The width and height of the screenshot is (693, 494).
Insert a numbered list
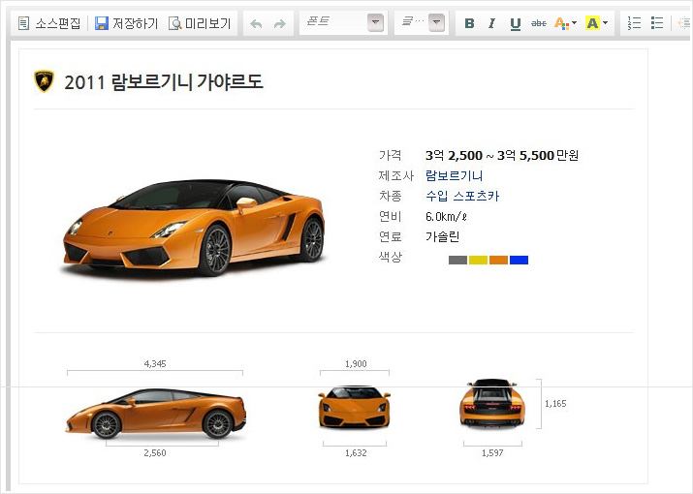(634, 23)
